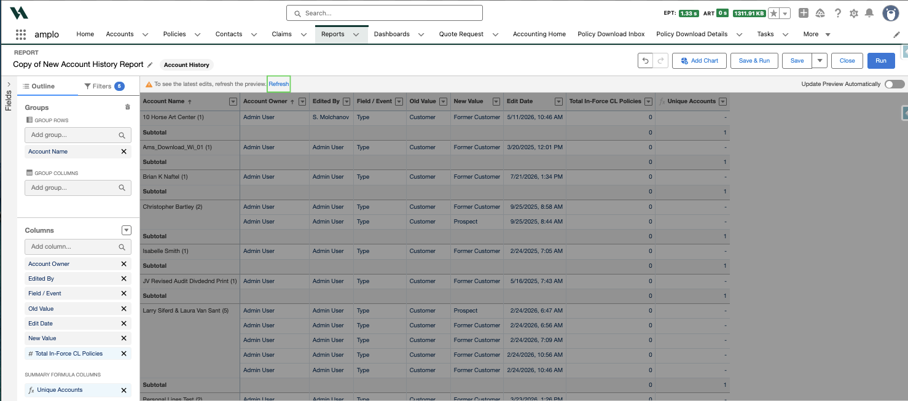Delete all groups with trash icon
Viewport: 908px width, 401px height.
click(x=128, y=107)
